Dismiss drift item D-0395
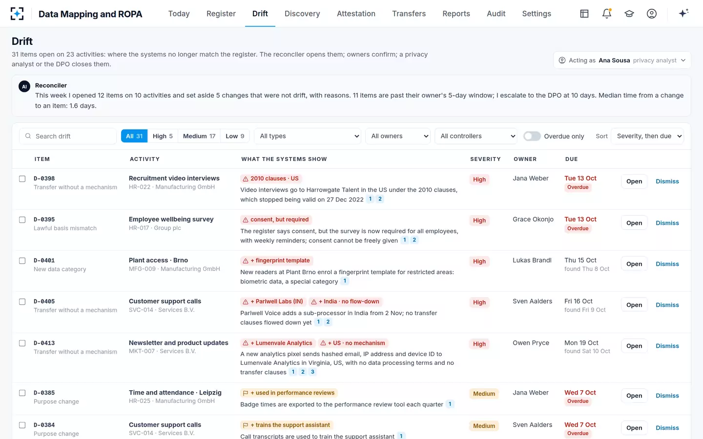Image resolution: width=703 pixels, height=439 pixels. pos(667,223)
